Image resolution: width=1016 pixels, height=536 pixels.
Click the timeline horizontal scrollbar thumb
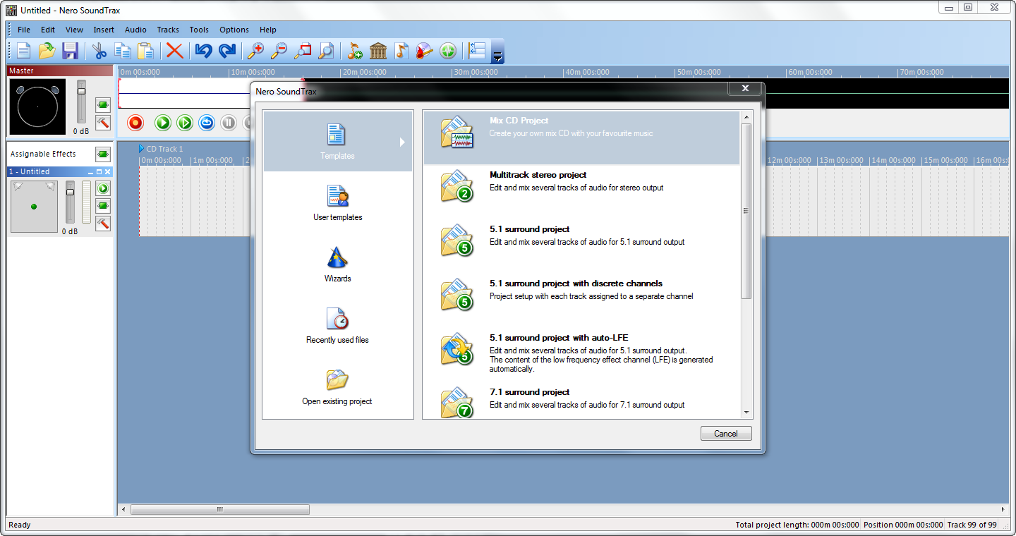pos(220,509)
